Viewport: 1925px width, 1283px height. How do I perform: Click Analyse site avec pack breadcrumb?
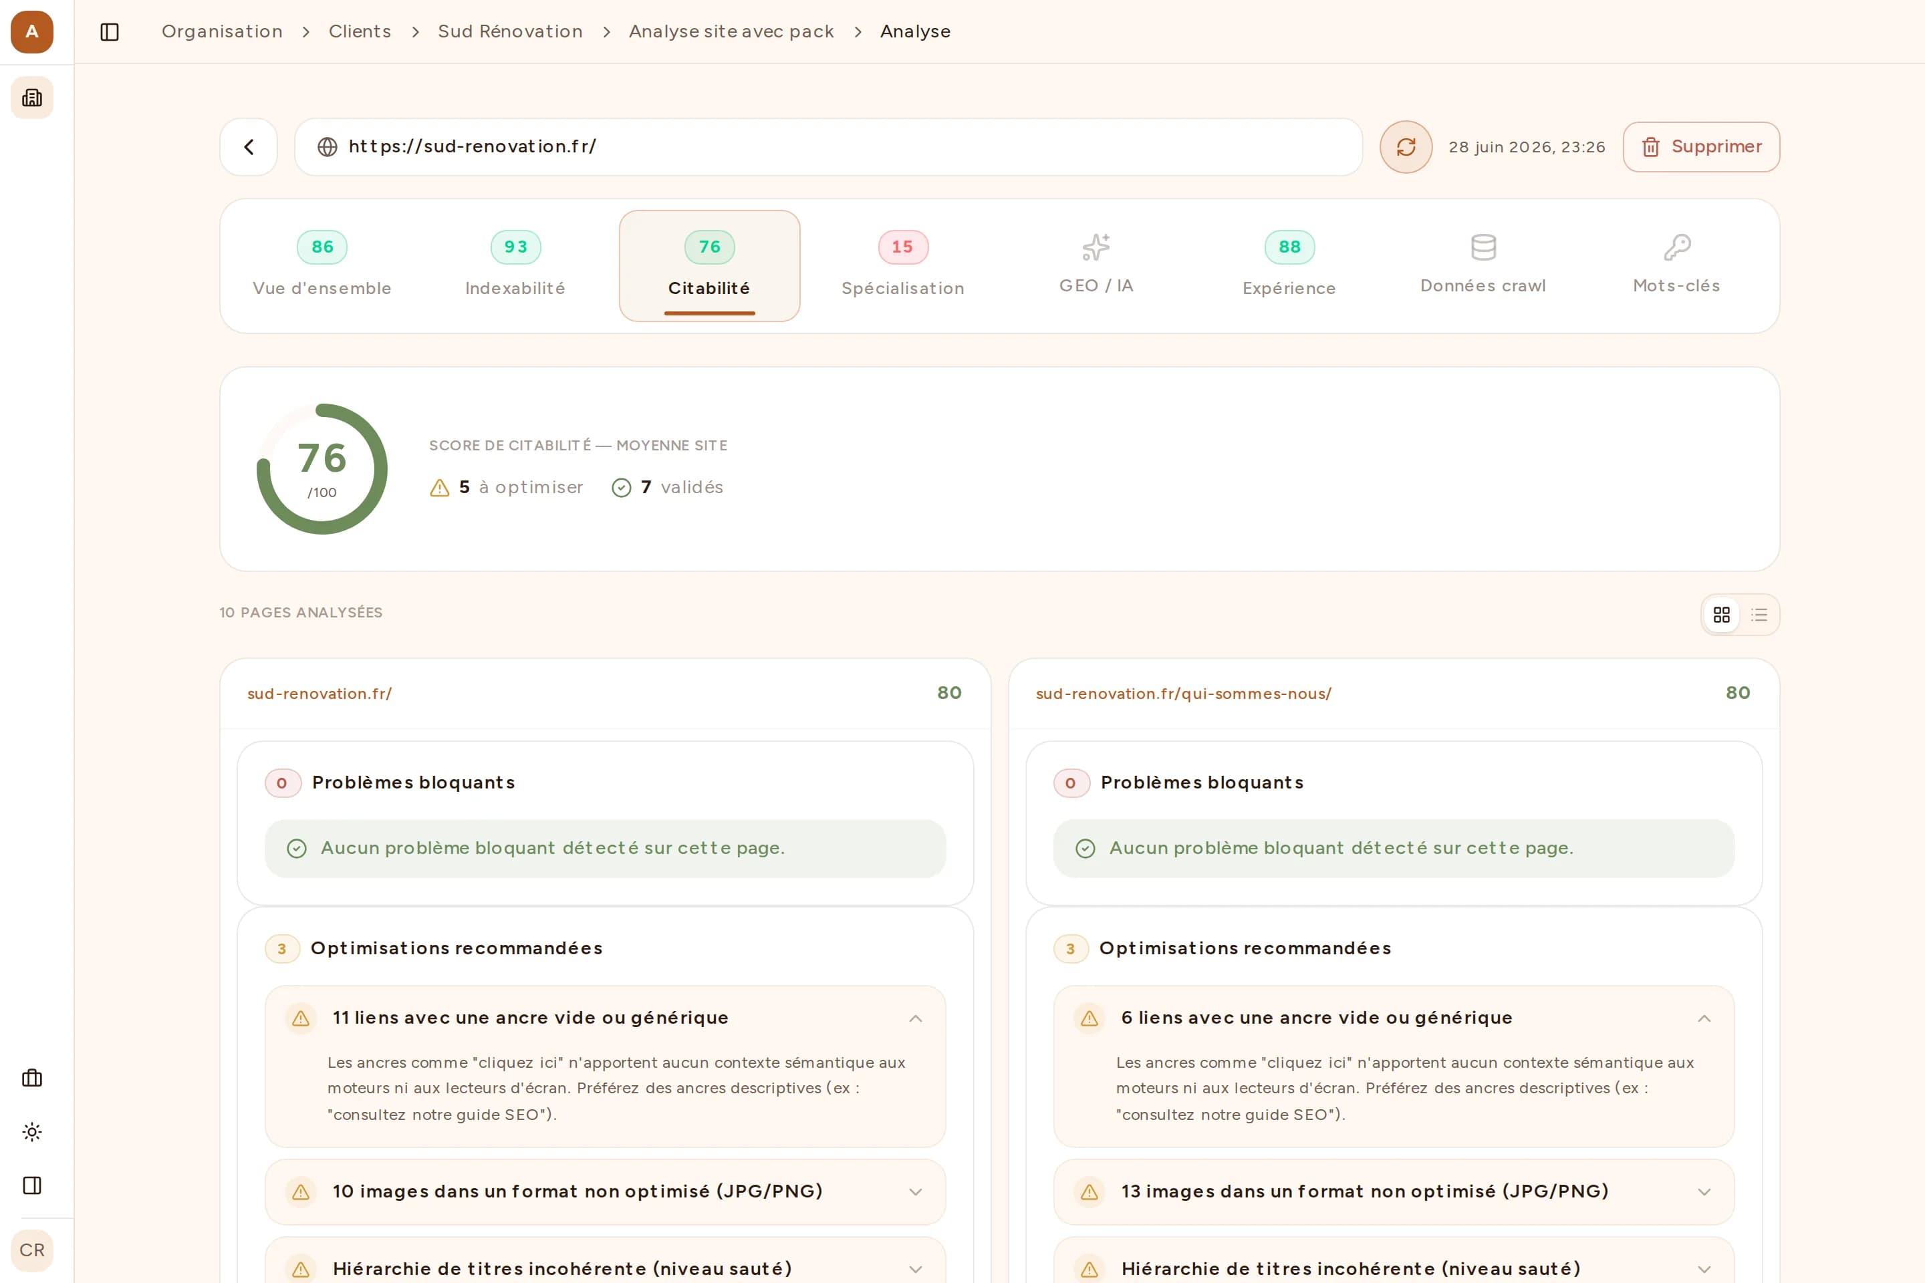tap(731, 31)
